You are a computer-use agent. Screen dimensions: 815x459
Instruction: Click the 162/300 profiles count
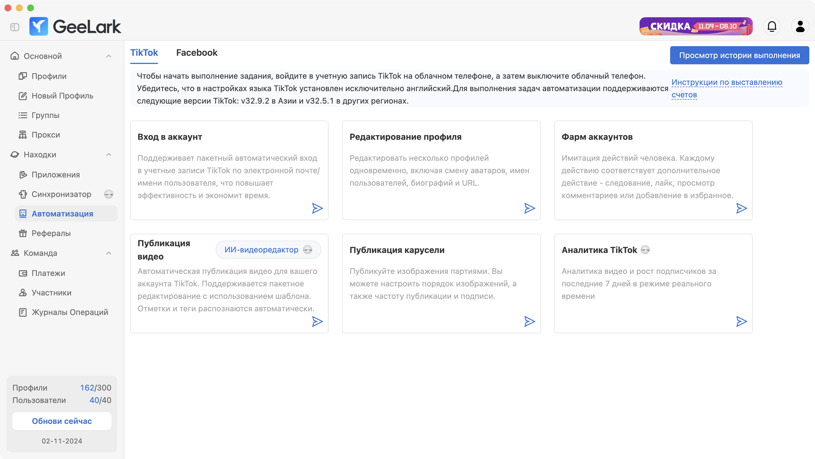coord(95,388)
